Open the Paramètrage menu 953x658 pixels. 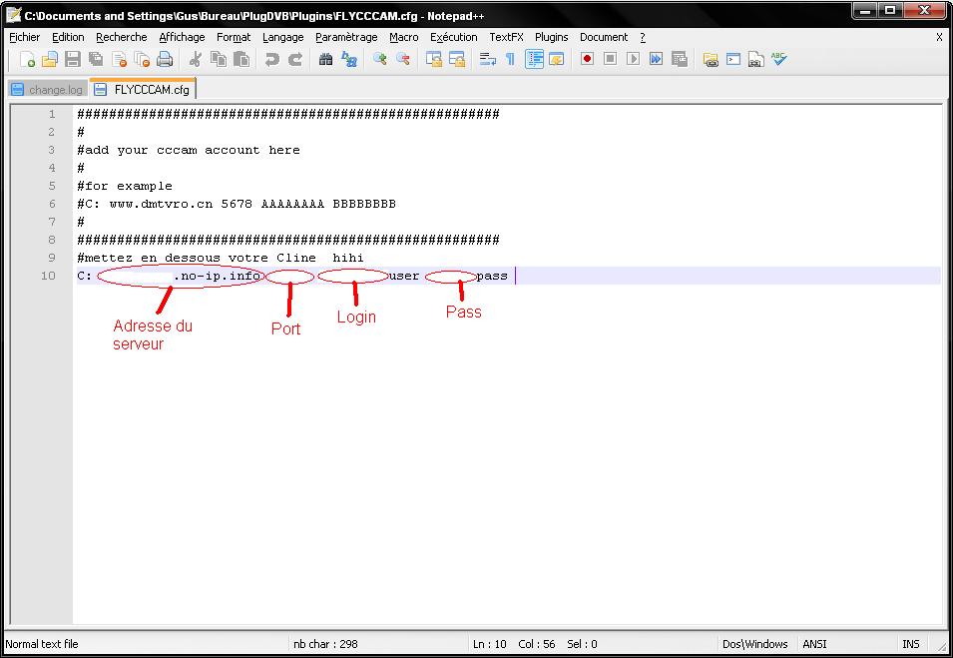click(346, 37)
